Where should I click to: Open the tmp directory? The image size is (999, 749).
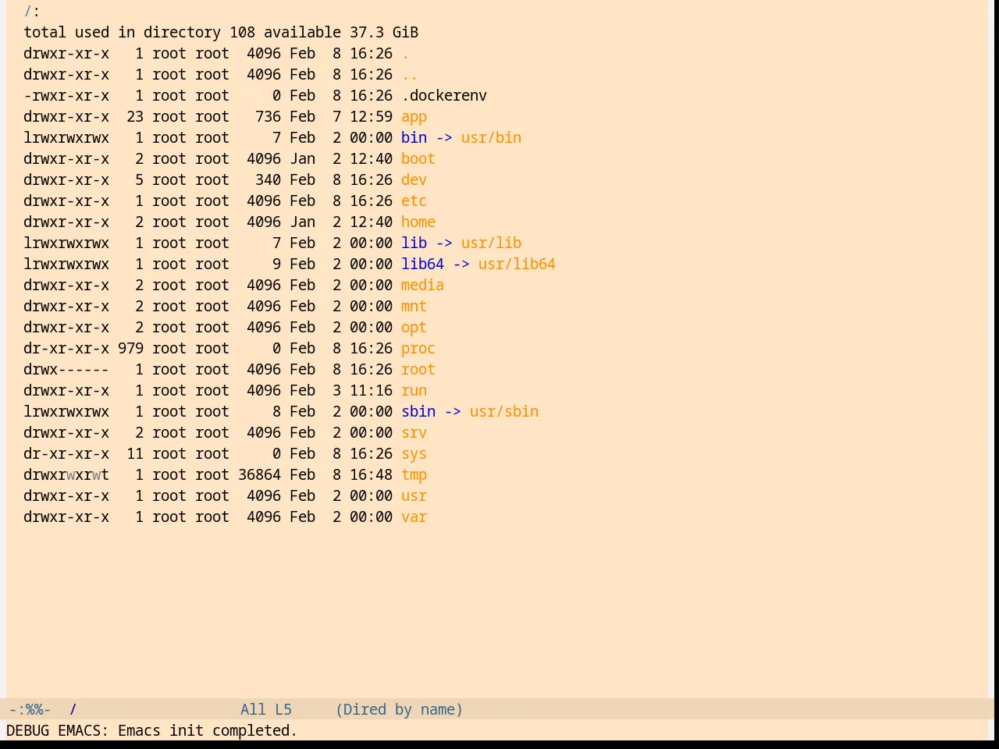(414, 475)
